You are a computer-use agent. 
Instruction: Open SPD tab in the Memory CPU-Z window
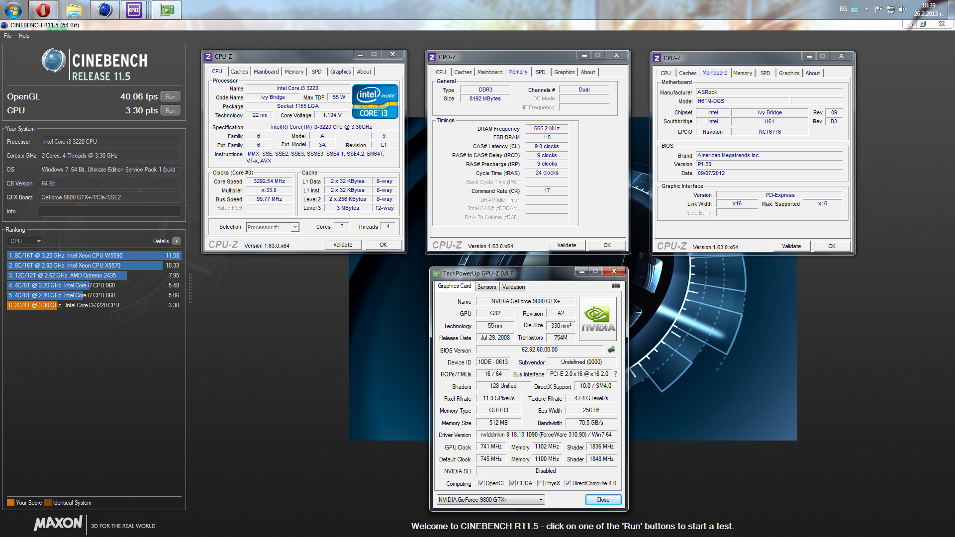click(x=540, y=72)
